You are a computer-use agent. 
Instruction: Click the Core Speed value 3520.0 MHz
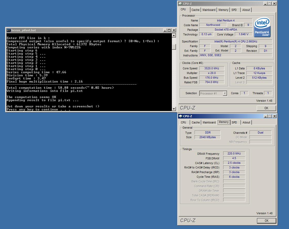tap(212, 68)
